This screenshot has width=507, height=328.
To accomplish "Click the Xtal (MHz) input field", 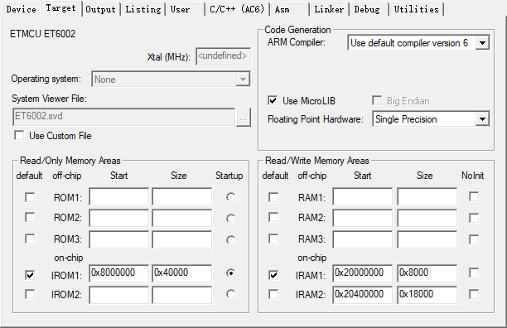I will click(223, 56).
